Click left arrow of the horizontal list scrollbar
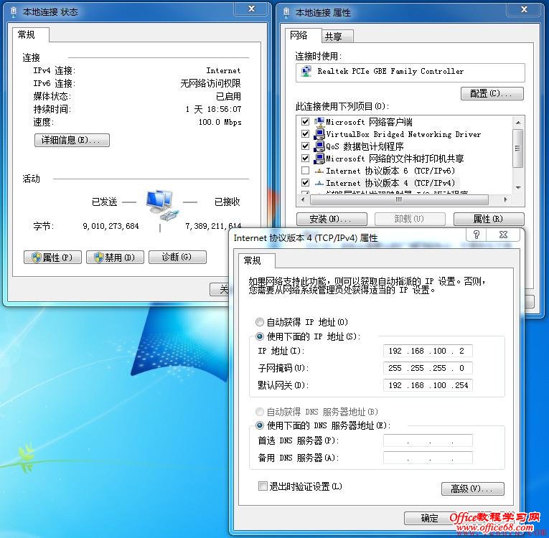Viewport: 549px width, 538px height. [303, 200]
